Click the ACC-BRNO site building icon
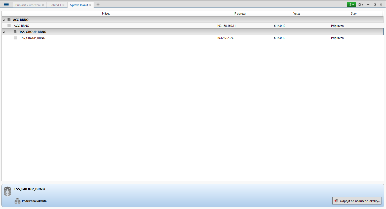Screen dimensions: 386x209 pos(9,20)
